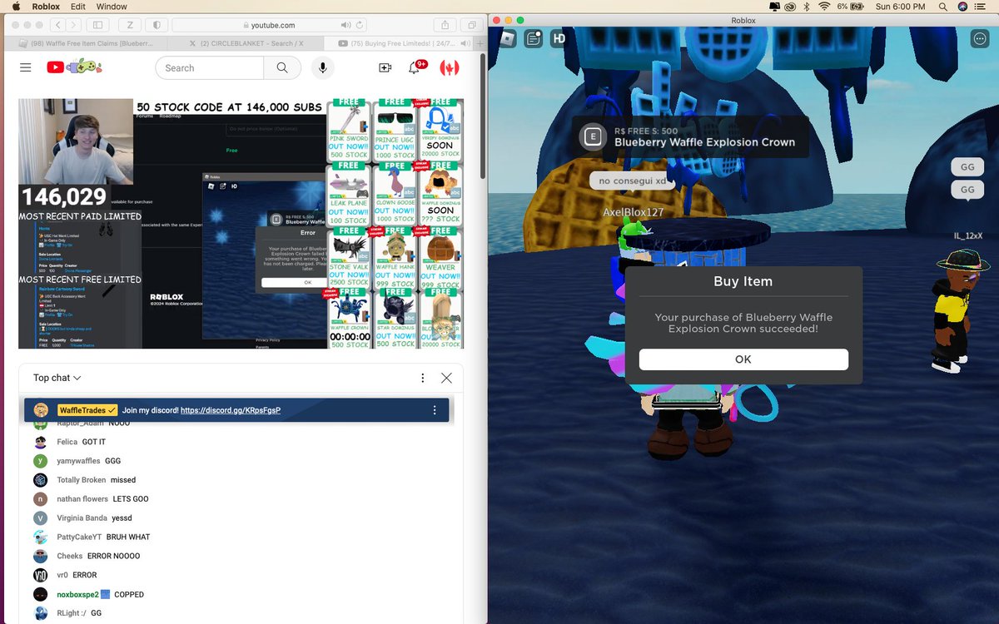The width and height of the screenshot is (999, 624).
Task: Open the Edit menu
Action: click(x=77, y=6)
